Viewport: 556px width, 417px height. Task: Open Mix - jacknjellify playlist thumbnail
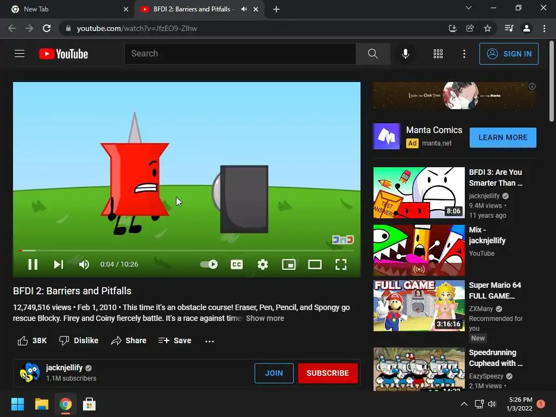tap(419, 250)
